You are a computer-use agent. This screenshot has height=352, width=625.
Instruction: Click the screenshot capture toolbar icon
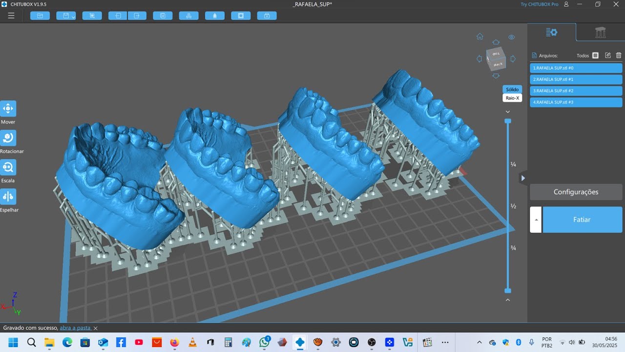pyautogui.click(x=92, y=16)
